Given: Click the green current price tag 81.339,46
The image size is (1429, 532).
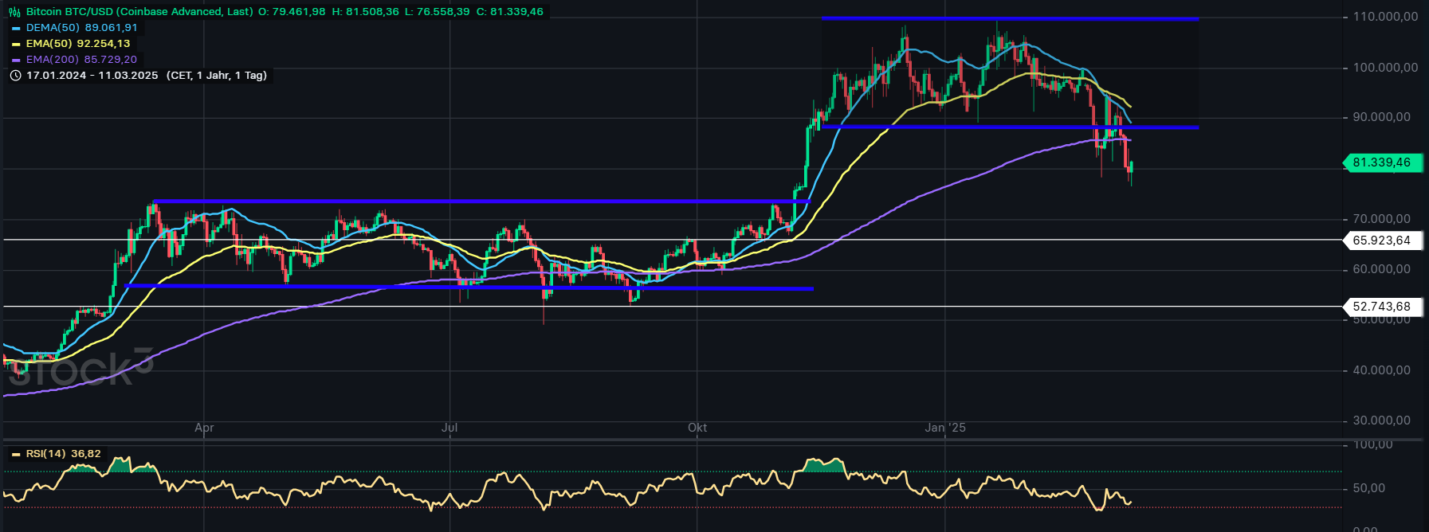Looking at the screenshot, I should click(x=1381, y=162).
